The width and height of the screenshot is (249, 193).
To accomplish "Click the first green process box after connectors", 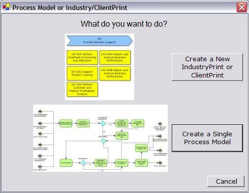I will click(x=66, y=123).
